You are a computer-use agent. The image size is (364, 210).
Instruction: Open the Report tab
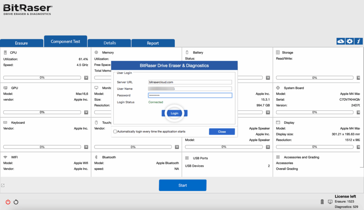[153, 43]
